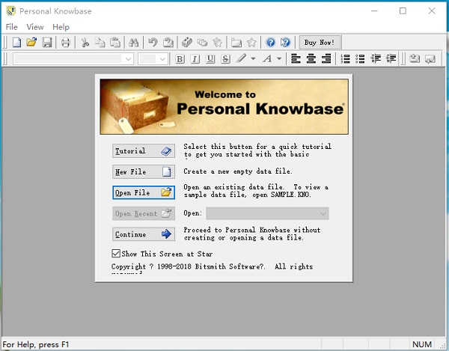
Task: Click the Find binoculars icon
Action: pos(134,43)
